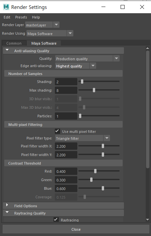The width and height of the screenshot is (151, 236).
Task: Open the Pixel filter type dropdown
Action: pos(83,138)
